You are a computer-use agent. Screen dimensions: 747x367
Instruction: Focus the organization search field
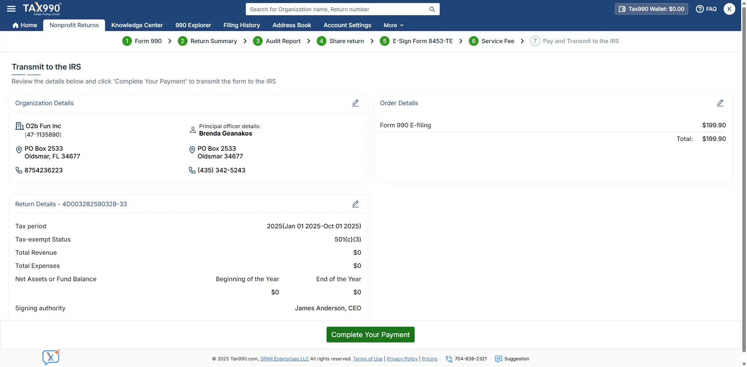point(337,9)
